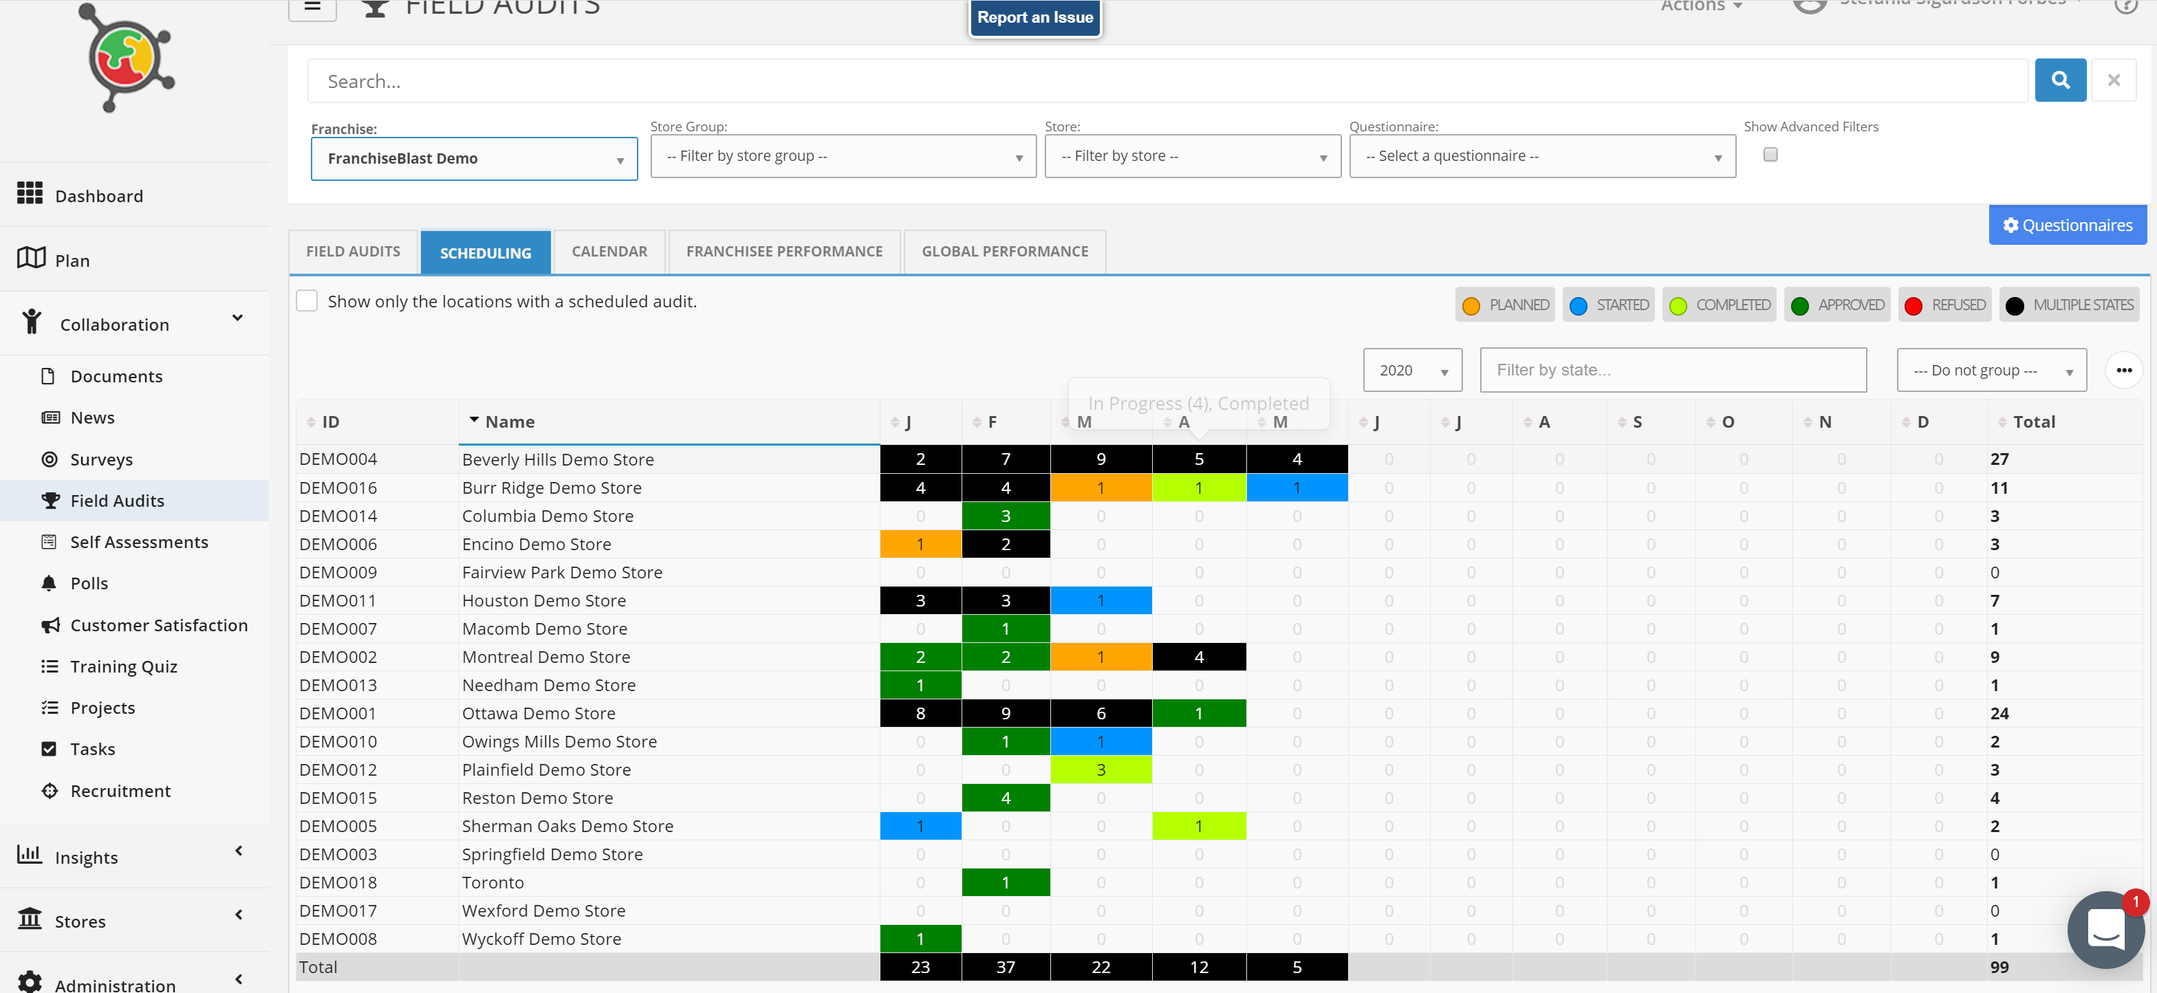
Task: Click the Dashboard grid icon
Action: click(30, 193)
